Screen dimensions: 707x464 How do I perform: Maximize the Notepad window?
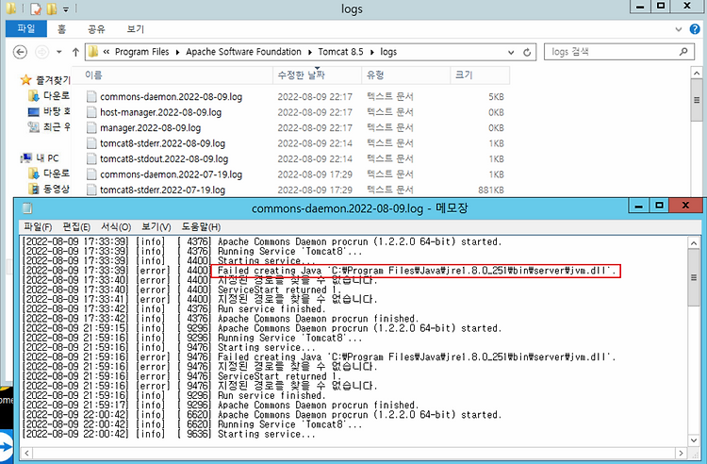pyautogui.click(x=659, y=207)
